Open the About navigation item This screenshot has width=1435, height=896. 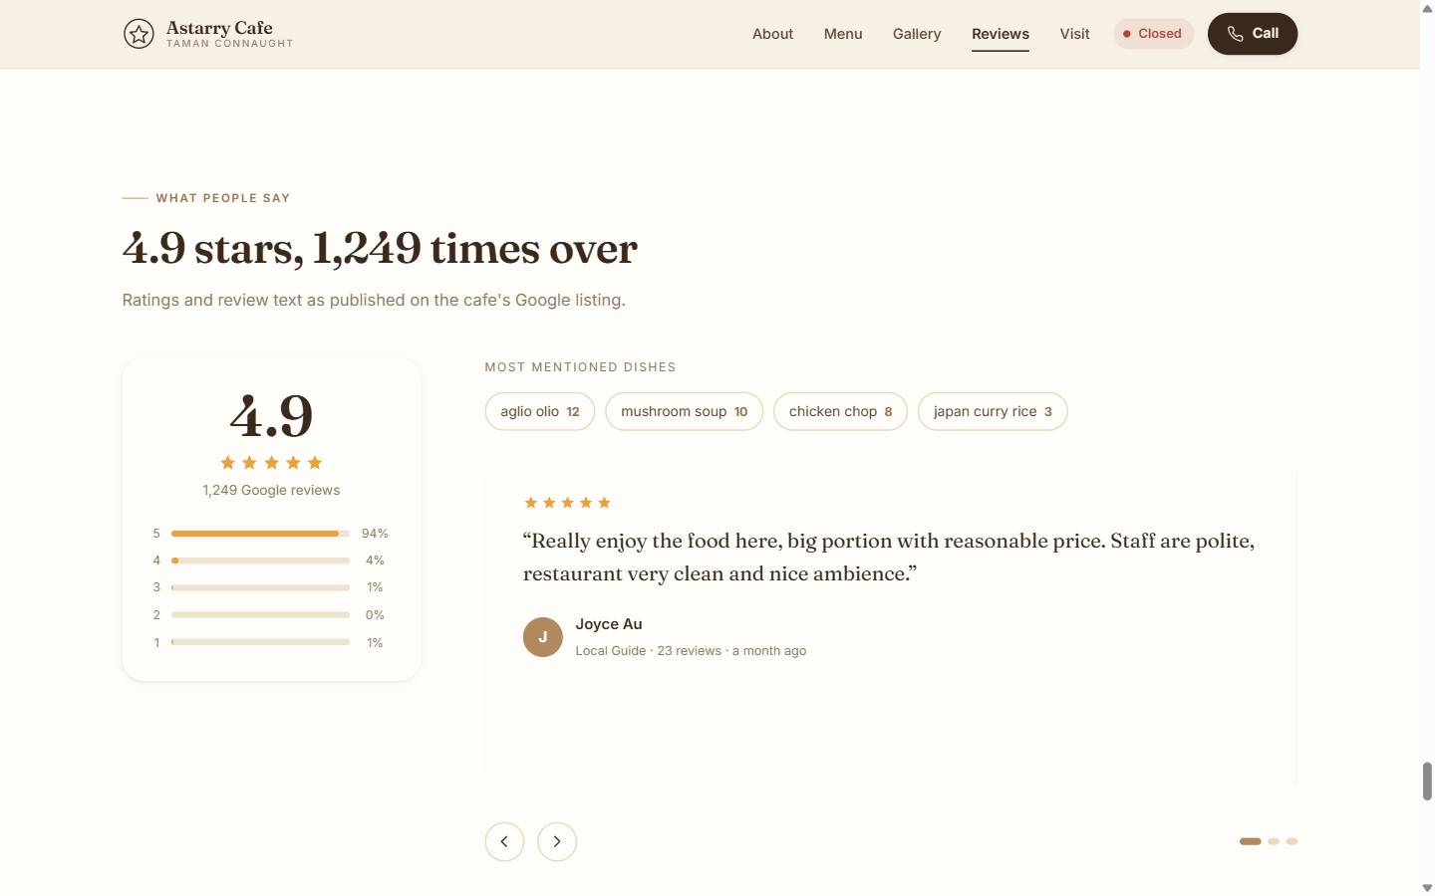pos(772,34)
